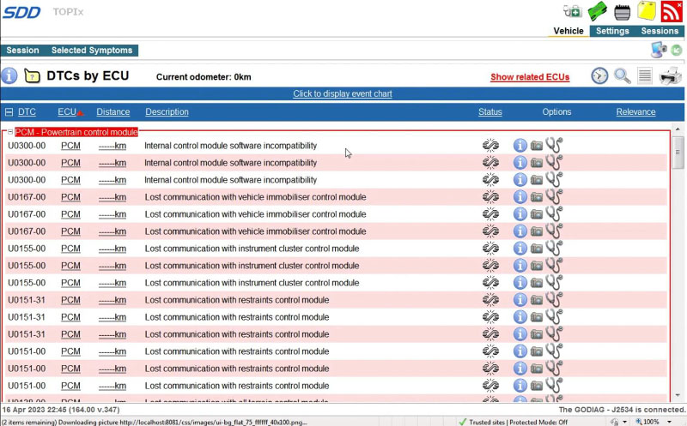Click the computer with camera screenshot icon
Screen dimensions: 687x426
[659, 50]
